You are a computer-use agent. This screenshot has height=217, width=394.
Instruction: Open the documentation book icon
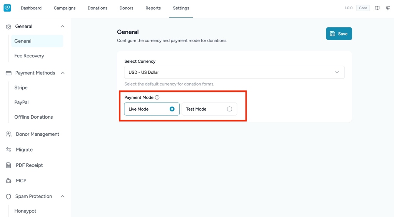377,8
